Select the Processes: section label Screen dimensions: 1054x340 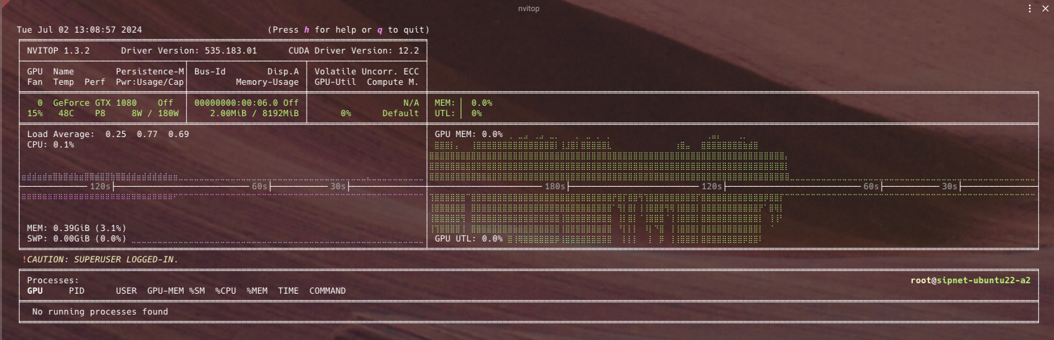click(53, 281)
